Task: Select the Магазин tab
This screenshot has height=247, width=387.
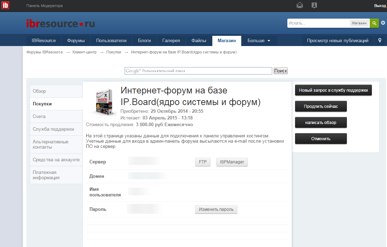Action: (226, 41)
